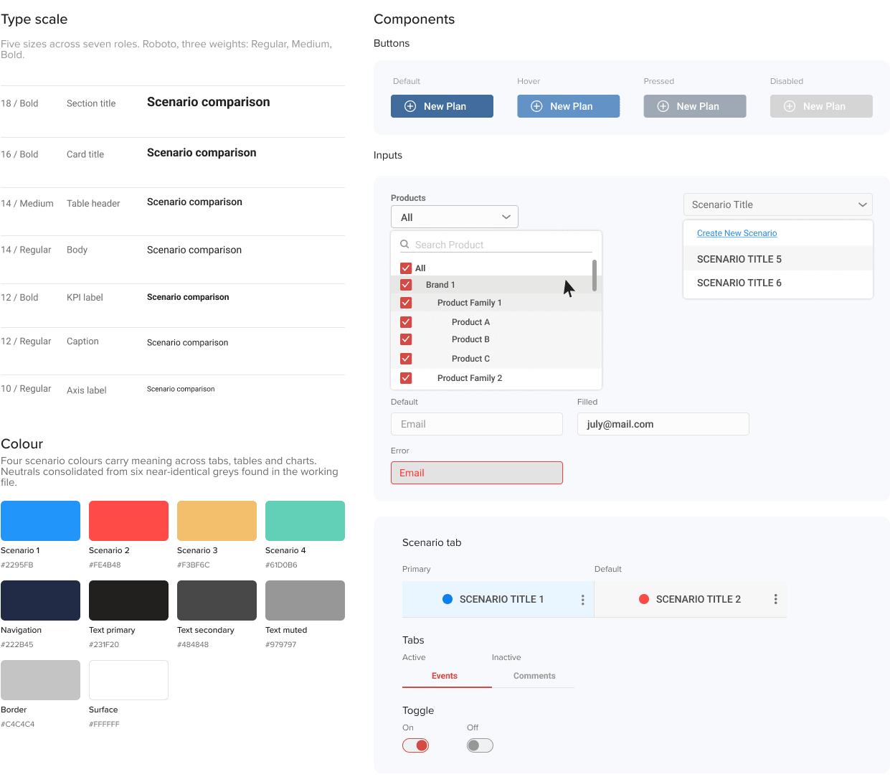Image resolution: width=890 pixels, height=782 pixels.
Task: Select the SCENARIO TITLE 2 scenario tab
Action: coord(691,599)
